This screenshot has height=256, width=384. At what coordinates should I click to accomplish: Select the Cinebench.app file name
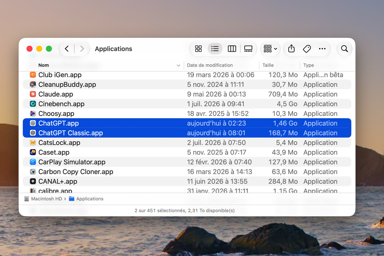pos(61,104)
